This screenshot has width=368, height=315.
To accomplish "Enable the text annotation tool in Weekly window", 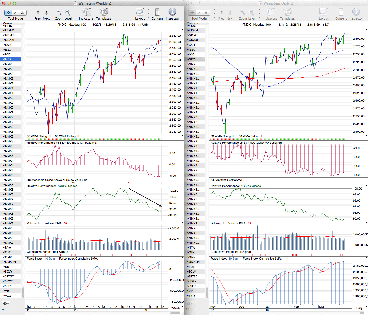I will 22,13.
